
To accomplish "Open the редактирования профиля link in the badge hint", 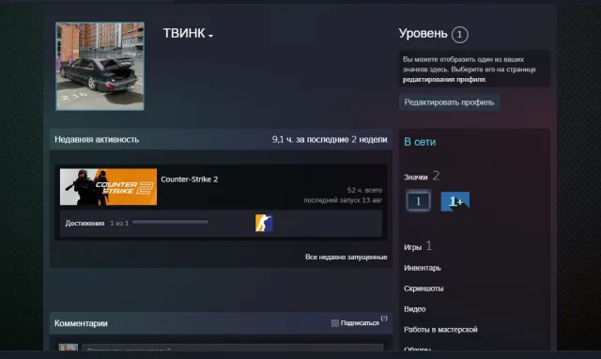I will (x=444, y=79).
